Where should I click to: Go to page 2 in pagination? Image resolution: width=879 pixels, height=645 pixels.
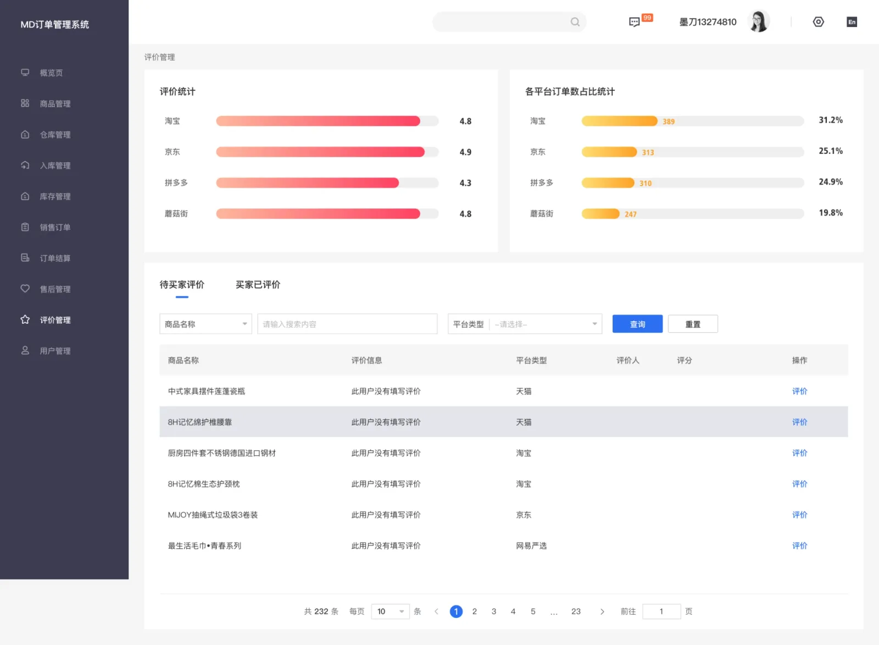click(x=475, y=611)
